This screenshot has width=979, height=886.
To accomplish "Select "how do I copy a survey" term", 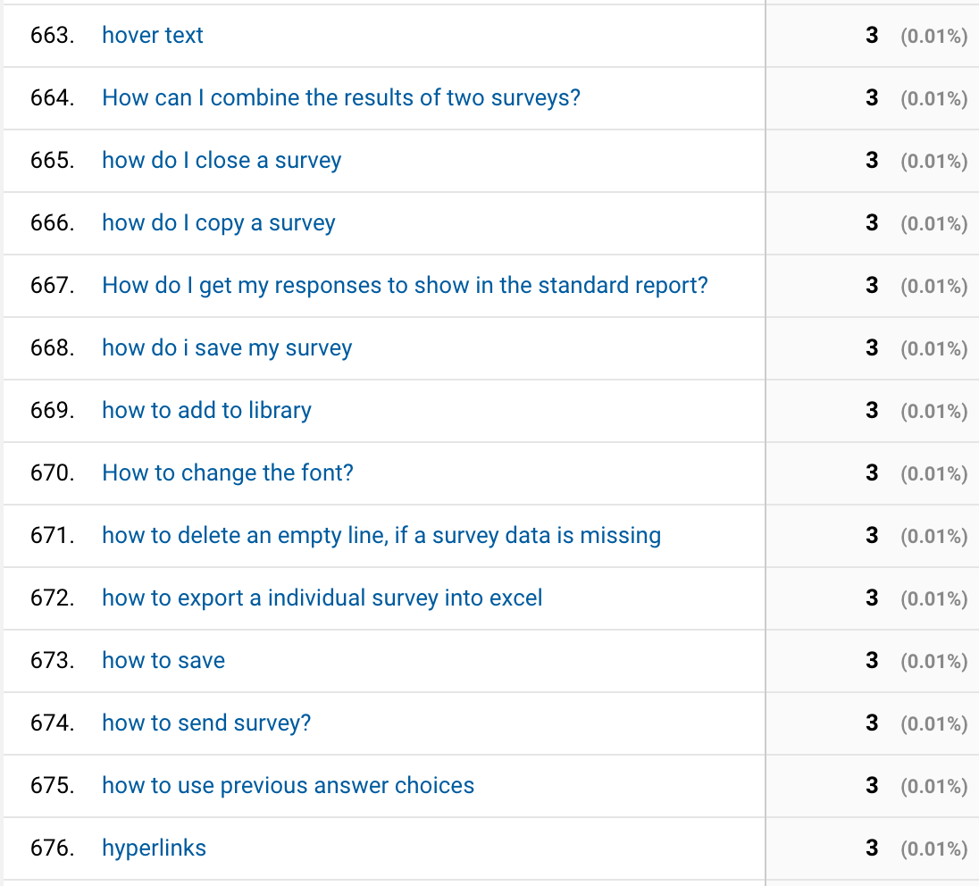I will (219, 223).
